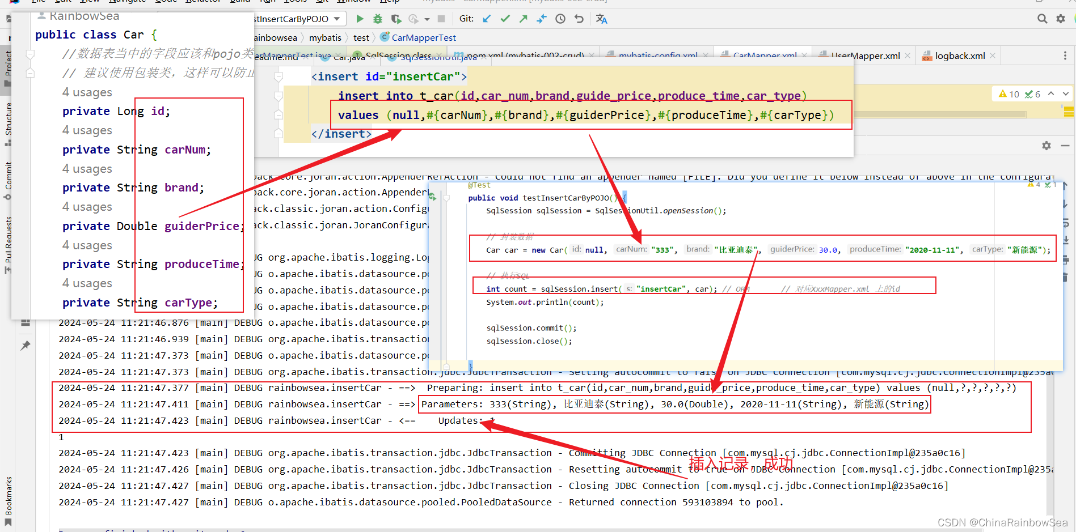The width and height of the screenshot is (1076, 532).
Task: Start Debug with the bug icon
Action: click(378, 19)
